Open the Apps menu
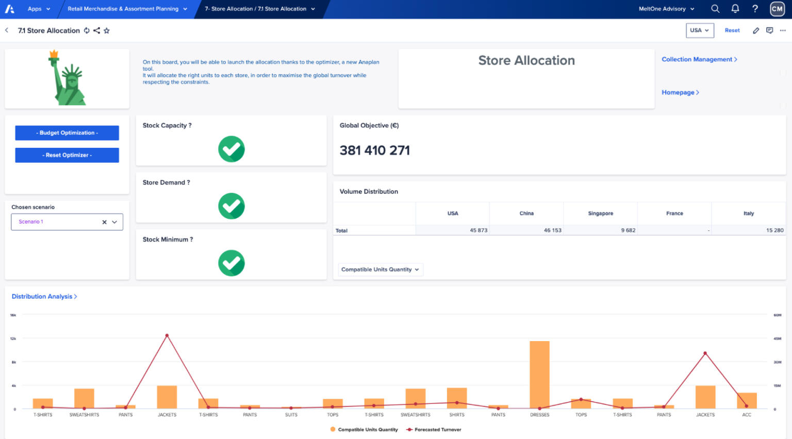Viewport: 792px width, 439px height. pos(39,9)
